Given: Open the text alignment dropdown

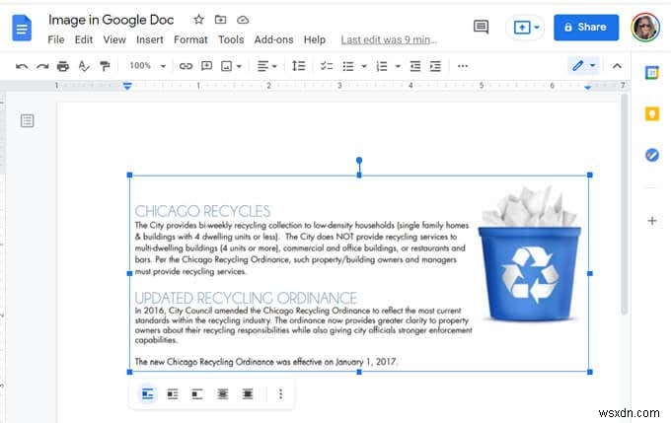Looking at the screenshot, I should pos(267,66).
